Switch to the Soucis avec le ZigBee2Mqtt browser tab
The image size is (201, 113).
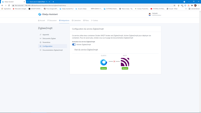pyautogui.click(x=38, y=2)
